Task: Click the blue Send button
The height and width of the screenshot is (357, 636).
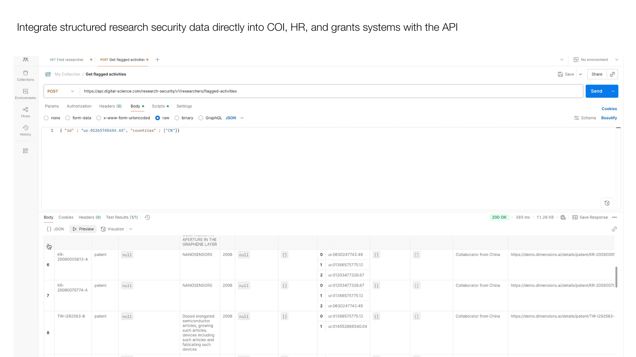Action: tap(597, 91)
